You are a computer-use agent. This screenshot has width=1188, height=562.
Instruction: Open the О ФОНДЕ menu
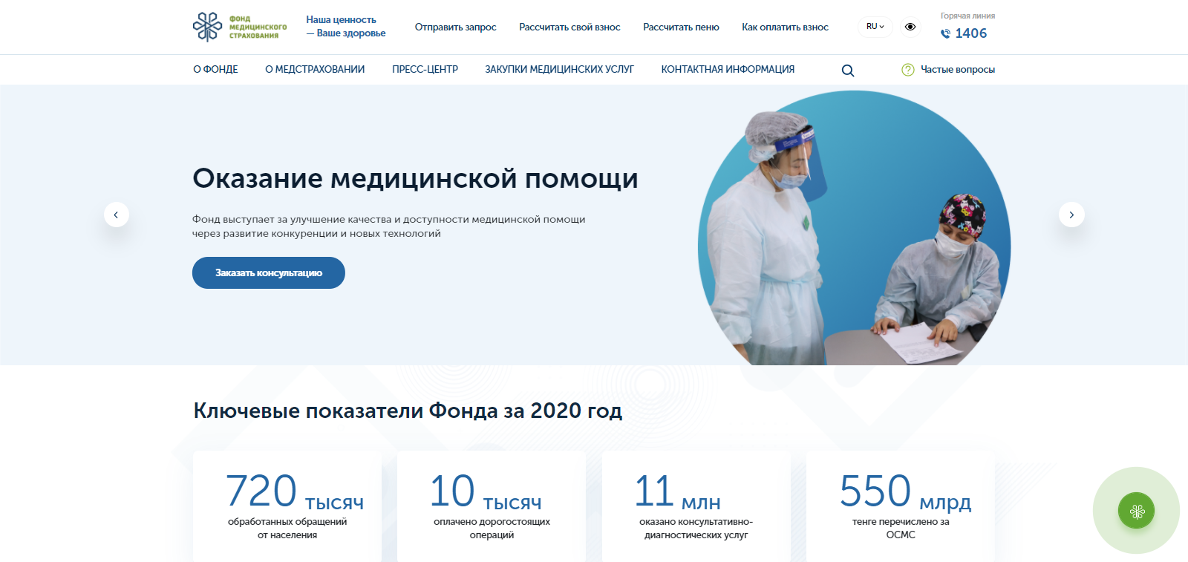tap(215, 69)
